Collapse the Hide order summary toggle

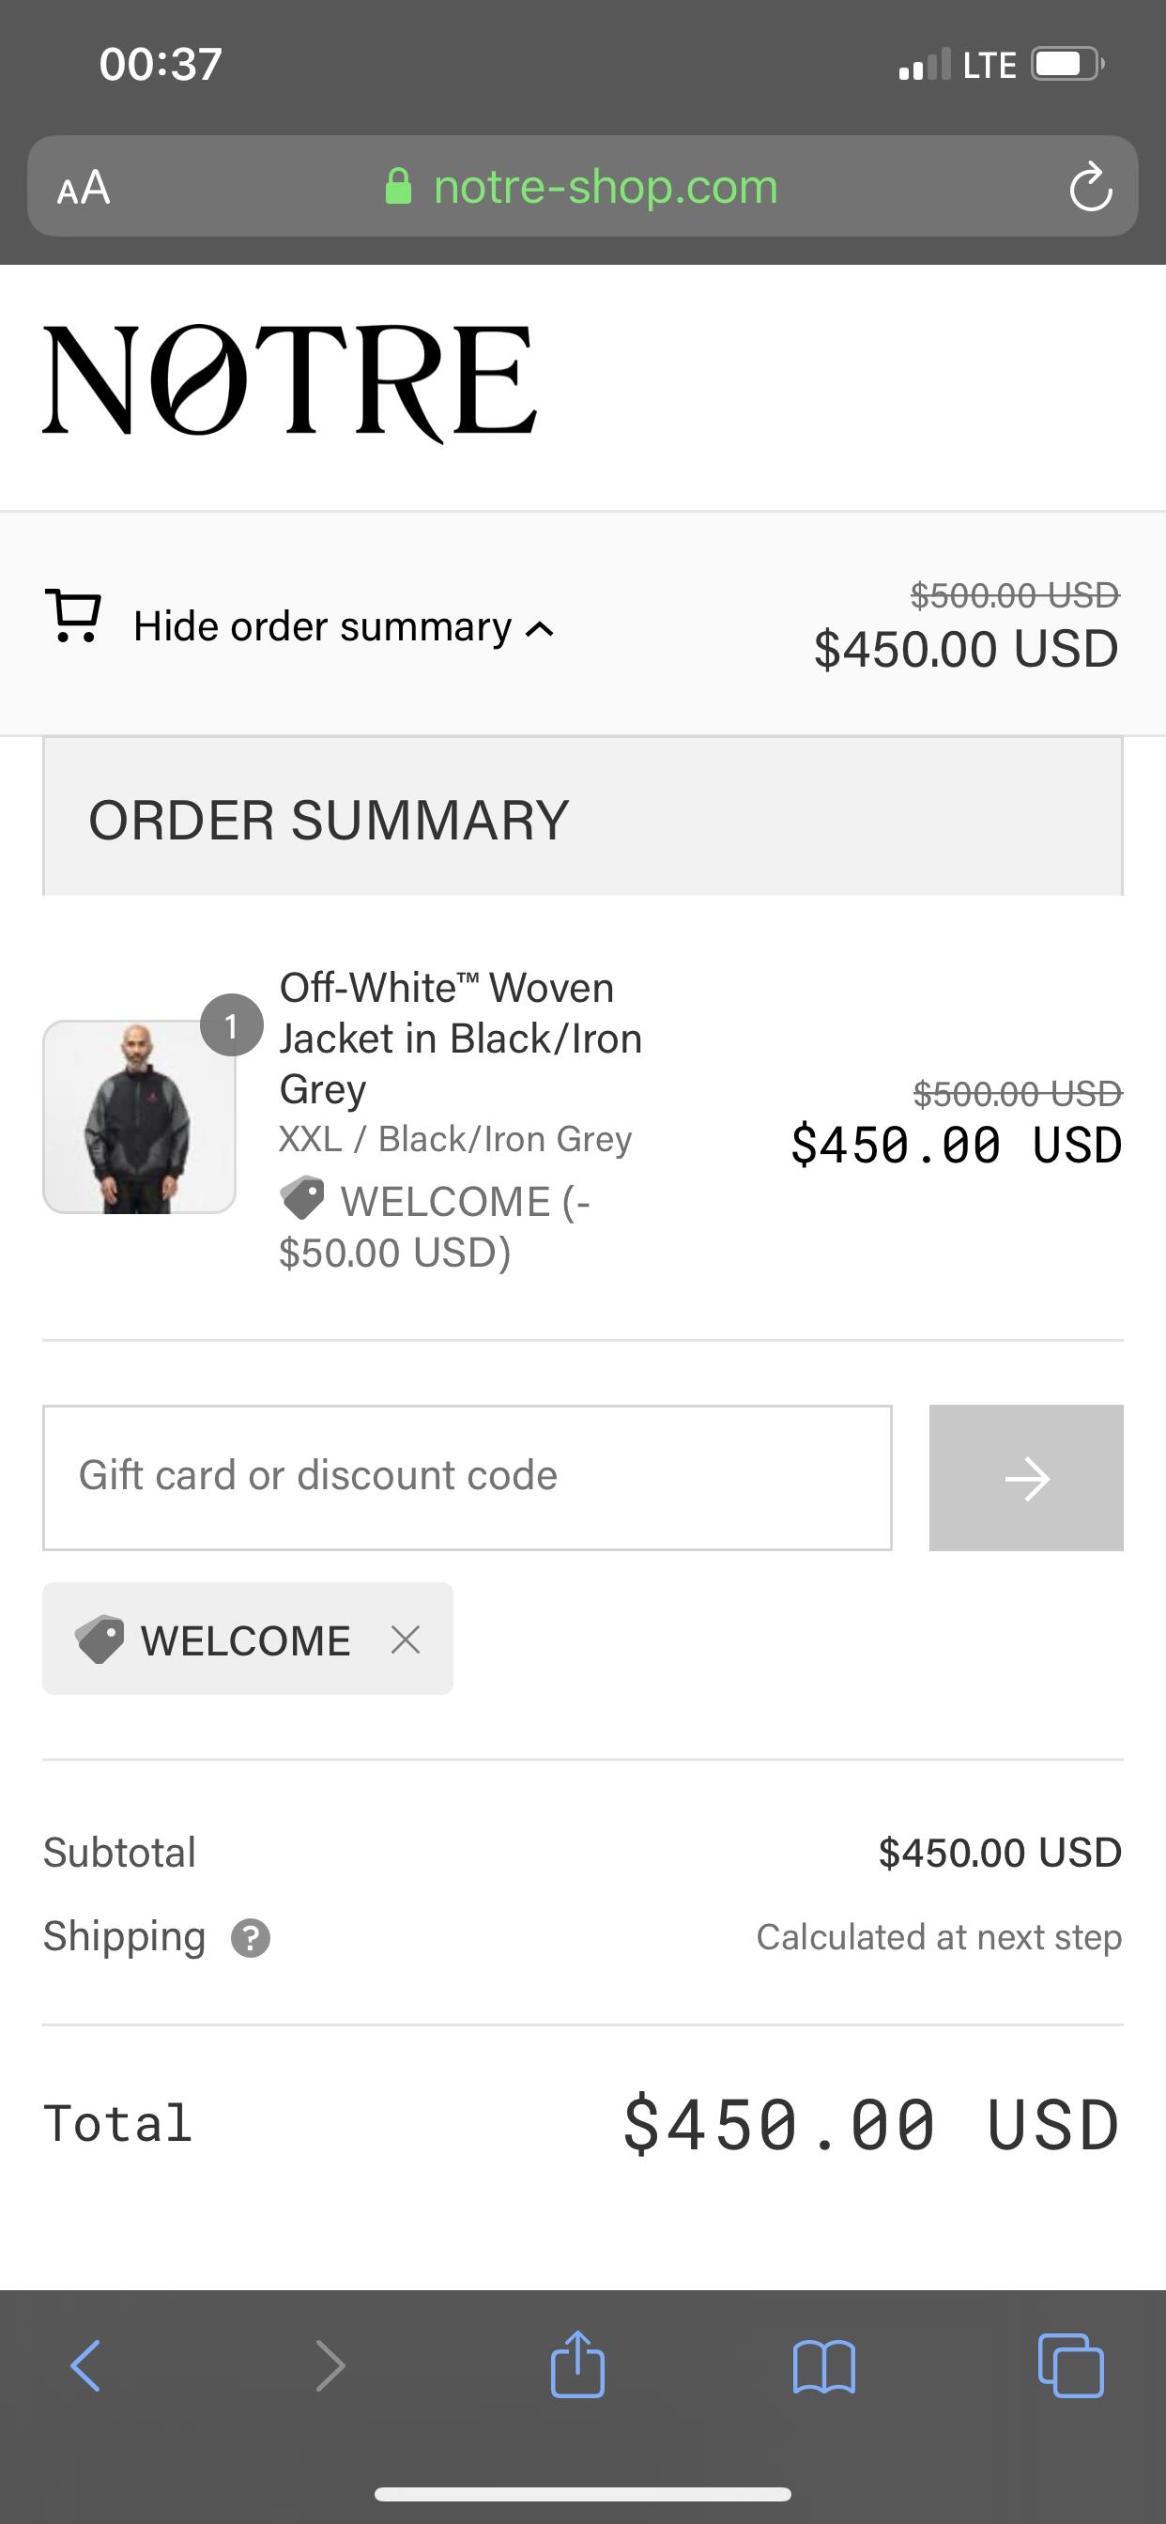[x=322, y=627]
